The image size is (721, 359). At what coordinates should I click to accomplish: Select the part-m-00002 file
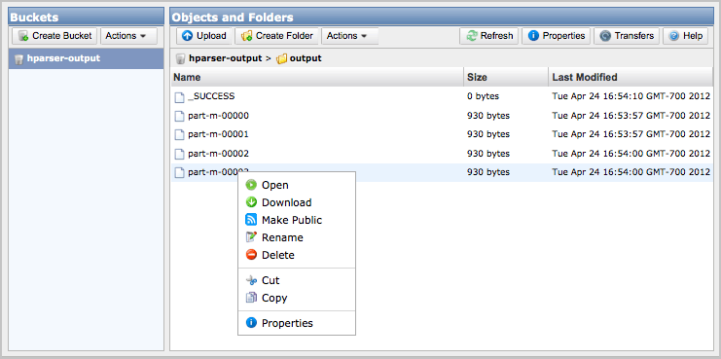[218, 154]
